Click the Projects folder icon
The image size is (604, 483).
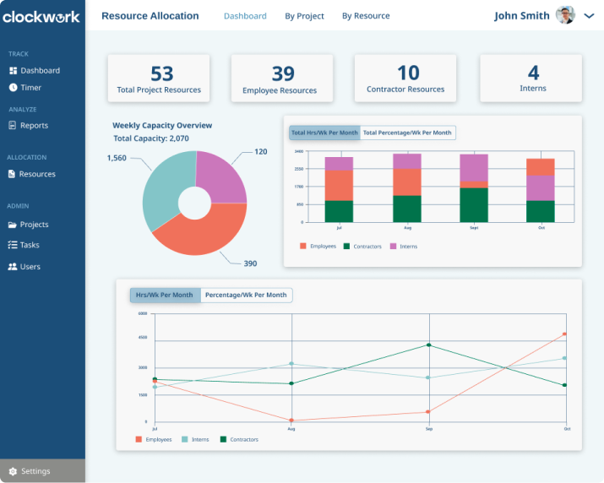(x=13, y=225)
